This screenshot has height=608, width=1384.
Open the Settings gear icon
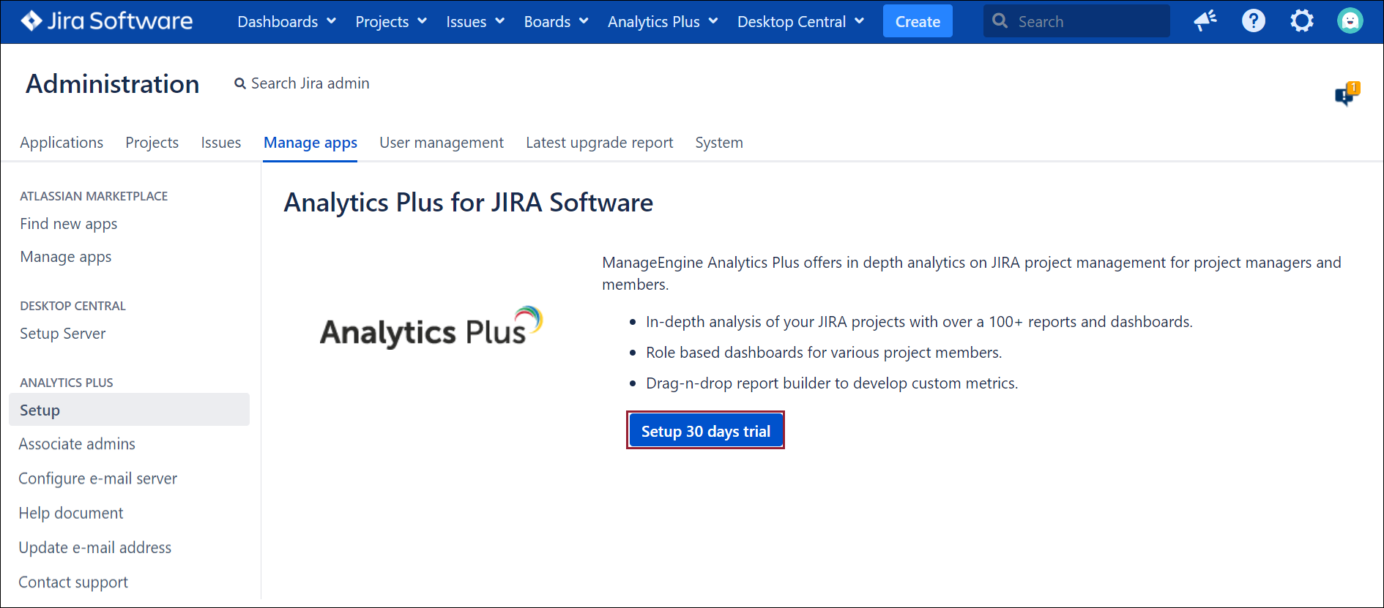pyautogui.click(x=1301, y=21)
